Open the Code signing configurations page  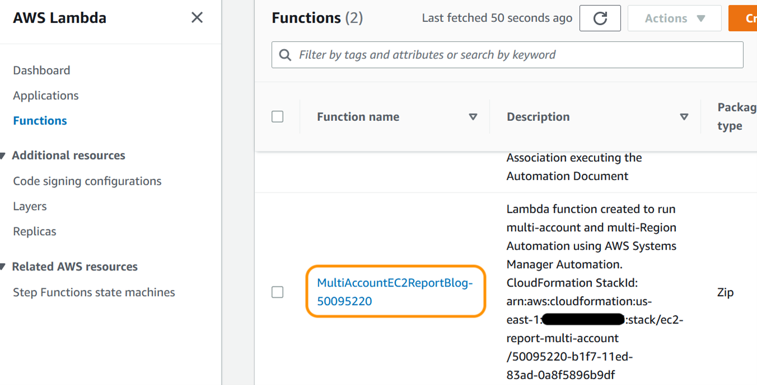point(87,181)
